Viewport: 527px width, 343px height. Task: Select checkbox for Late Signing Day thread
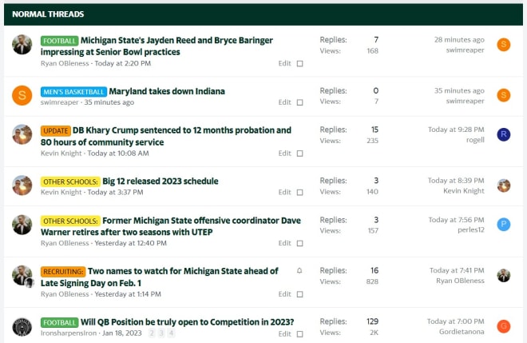click(x=299, y=294)
